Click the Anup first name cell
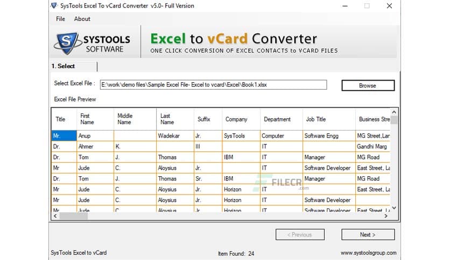Viewport: 450px width, 260px height. click(95, 136)
